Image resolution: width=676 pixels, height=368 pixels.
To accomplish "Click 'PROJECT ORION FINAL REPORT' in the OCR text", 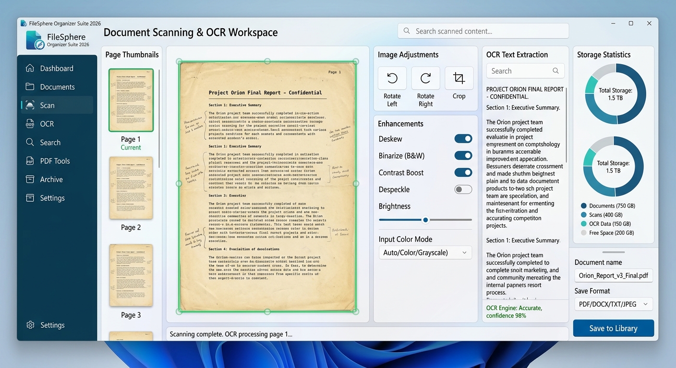I will pyautogui.click(x=525, y=89).
